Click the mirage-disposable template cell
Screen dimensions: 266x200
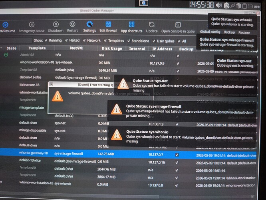pos(33,130)
